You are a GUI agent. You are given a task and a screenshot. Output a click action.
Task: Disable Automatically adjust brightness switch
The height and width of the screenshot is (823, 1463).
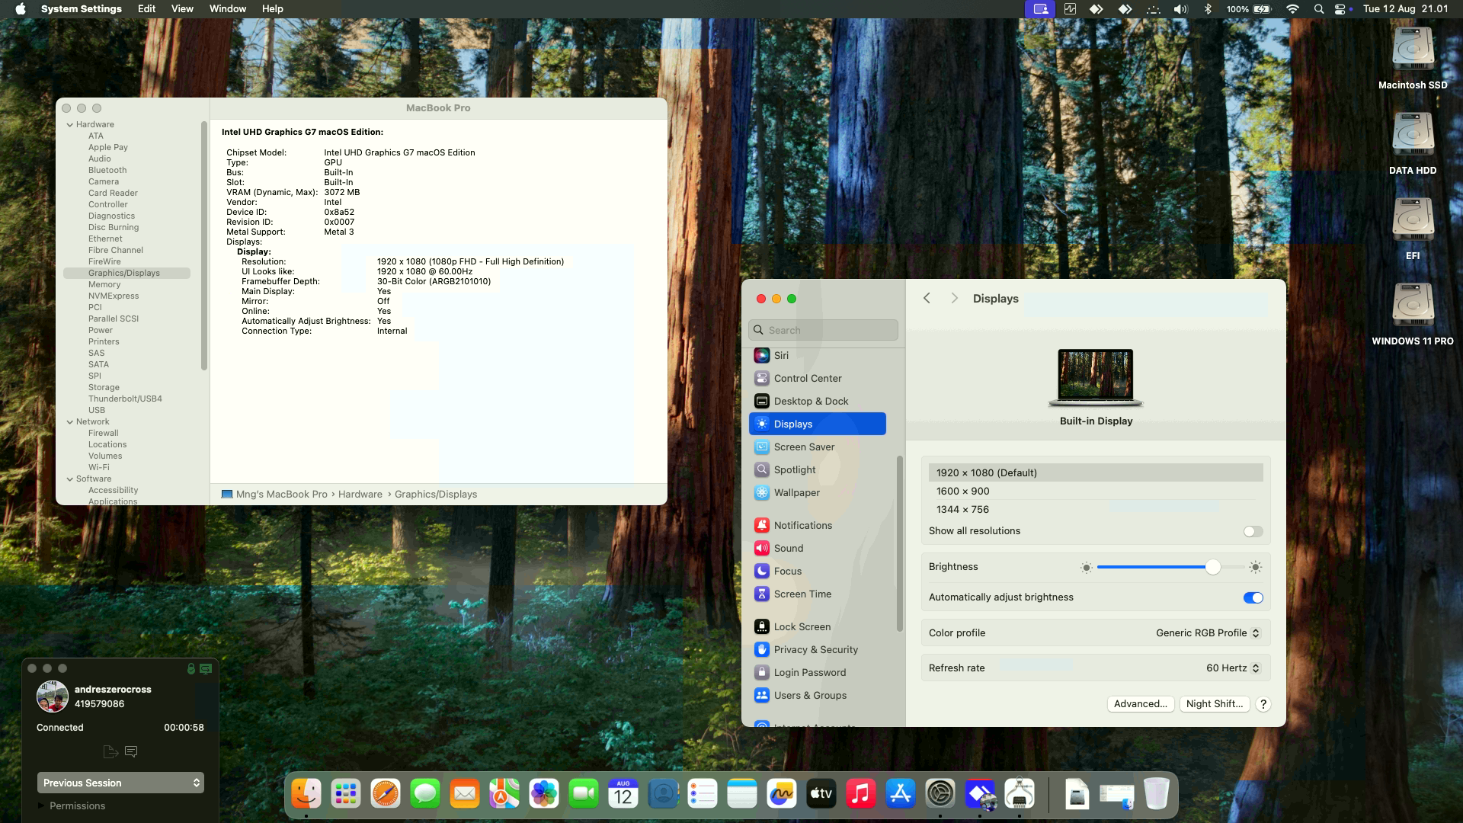(1253, 598)
